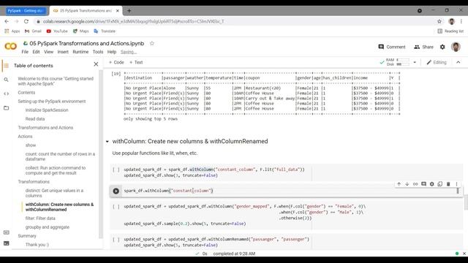Open Chrome profile avatar
Image resolution: width=468 pixels, height=263 pixels.
[x=451, y=21]
